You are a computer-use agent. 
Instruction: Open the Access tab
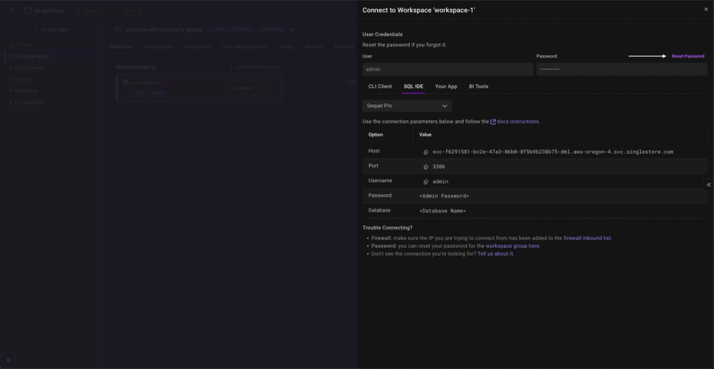click(314, 47)
